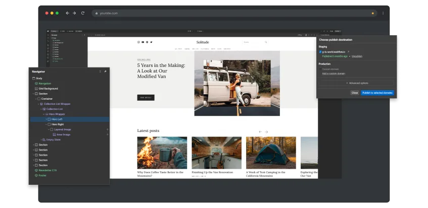Image resolution: width=428 pixels, height=208 pixels.
Task: Toggle the g-ts-world.webflow.io staging checkbox
Action: 320,52
